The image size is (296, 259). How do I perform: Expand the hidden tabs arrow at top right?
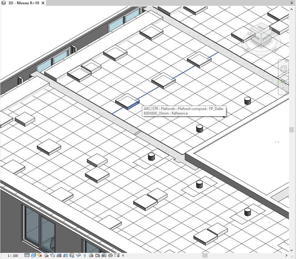292,2
